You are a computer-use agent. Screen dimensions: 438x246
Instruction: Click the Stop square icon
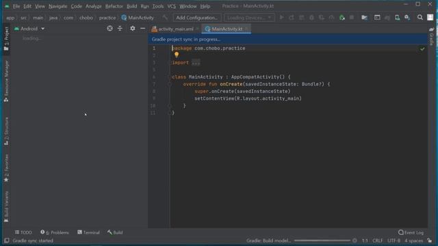tap(352, 18)
